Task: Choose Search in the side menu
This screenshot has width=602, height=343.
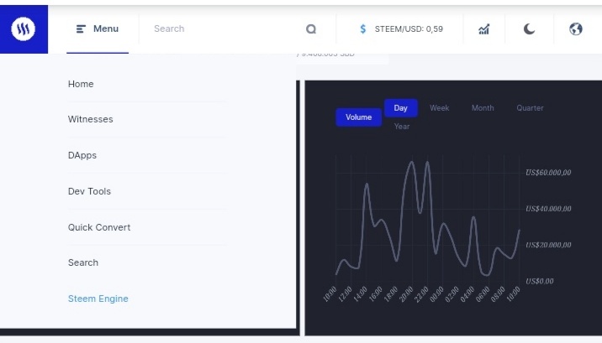Action: pyautogui.click(x=83, y=262)
